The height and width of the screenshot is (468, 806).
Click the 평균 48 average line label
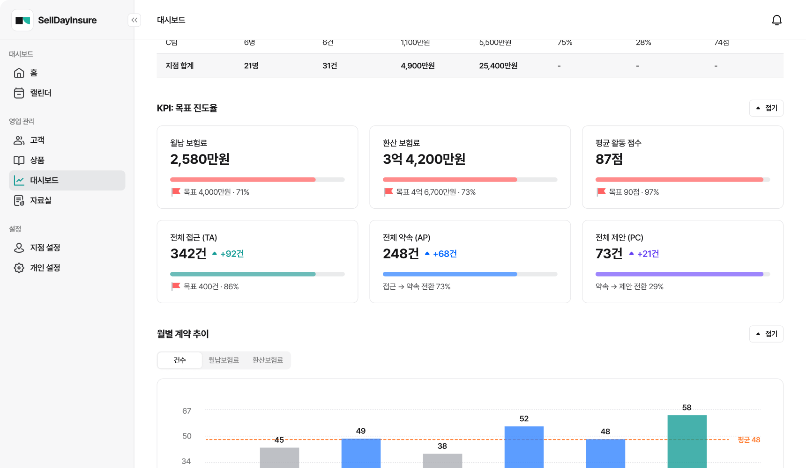749,440
